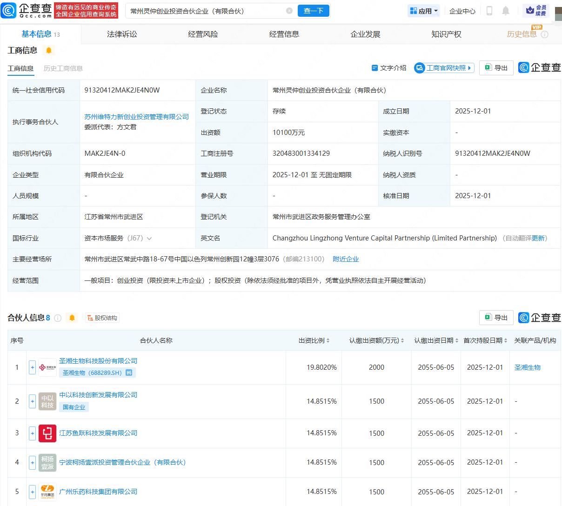Click the info icon beside 合伙人信息
Image resolution: width=562 pixels, height=506 pixels.
point(58,318)
